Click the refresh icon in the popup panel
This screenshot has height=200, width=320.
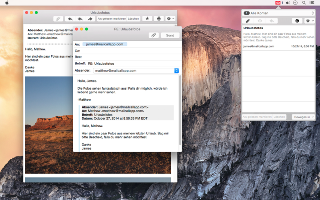click(297, 21)
